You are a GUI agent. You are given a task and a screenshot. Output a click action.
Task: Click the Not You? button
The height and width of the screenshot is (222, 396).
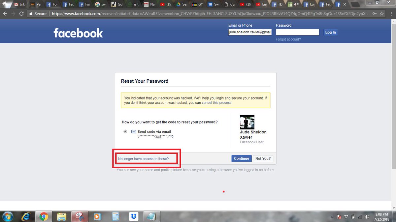point(263,158)
